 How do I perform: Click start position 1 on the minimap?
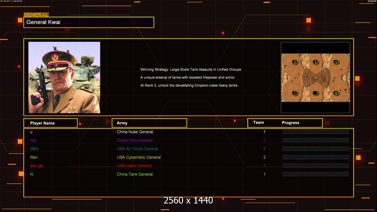[295, 93]
